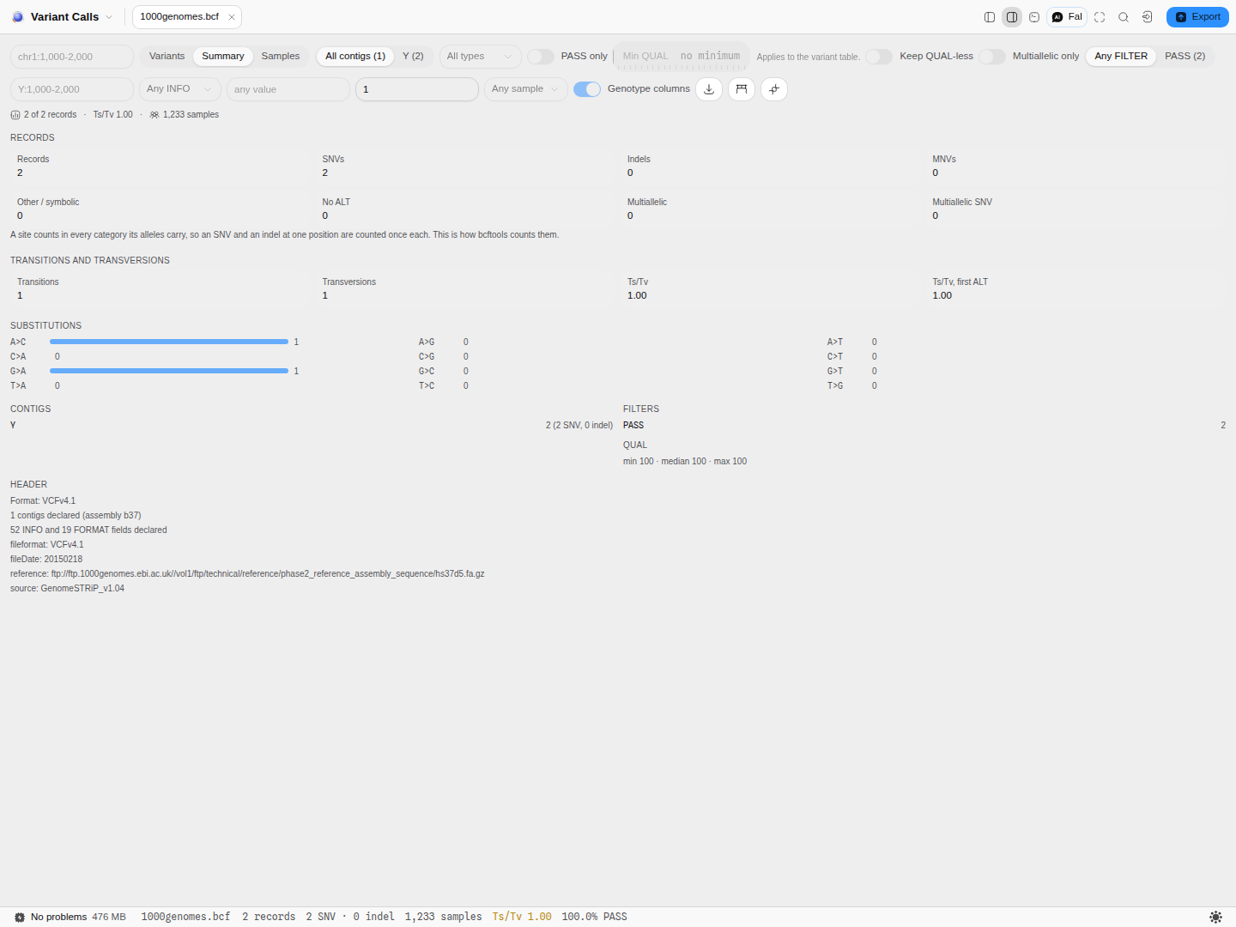Select the Any FILTER option
Image resolution: width=1236 pixels, height=927 pixels.
click(1121, 57)
